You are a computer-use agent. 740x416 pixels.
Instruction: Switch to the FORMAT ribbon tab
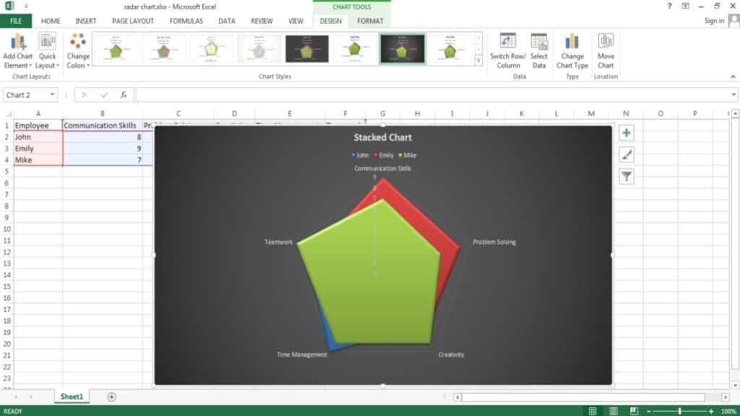(x=369, y=21)
